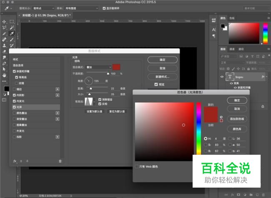Select the Move tool
The image size is (271, 198).
[x=4, y=22]
